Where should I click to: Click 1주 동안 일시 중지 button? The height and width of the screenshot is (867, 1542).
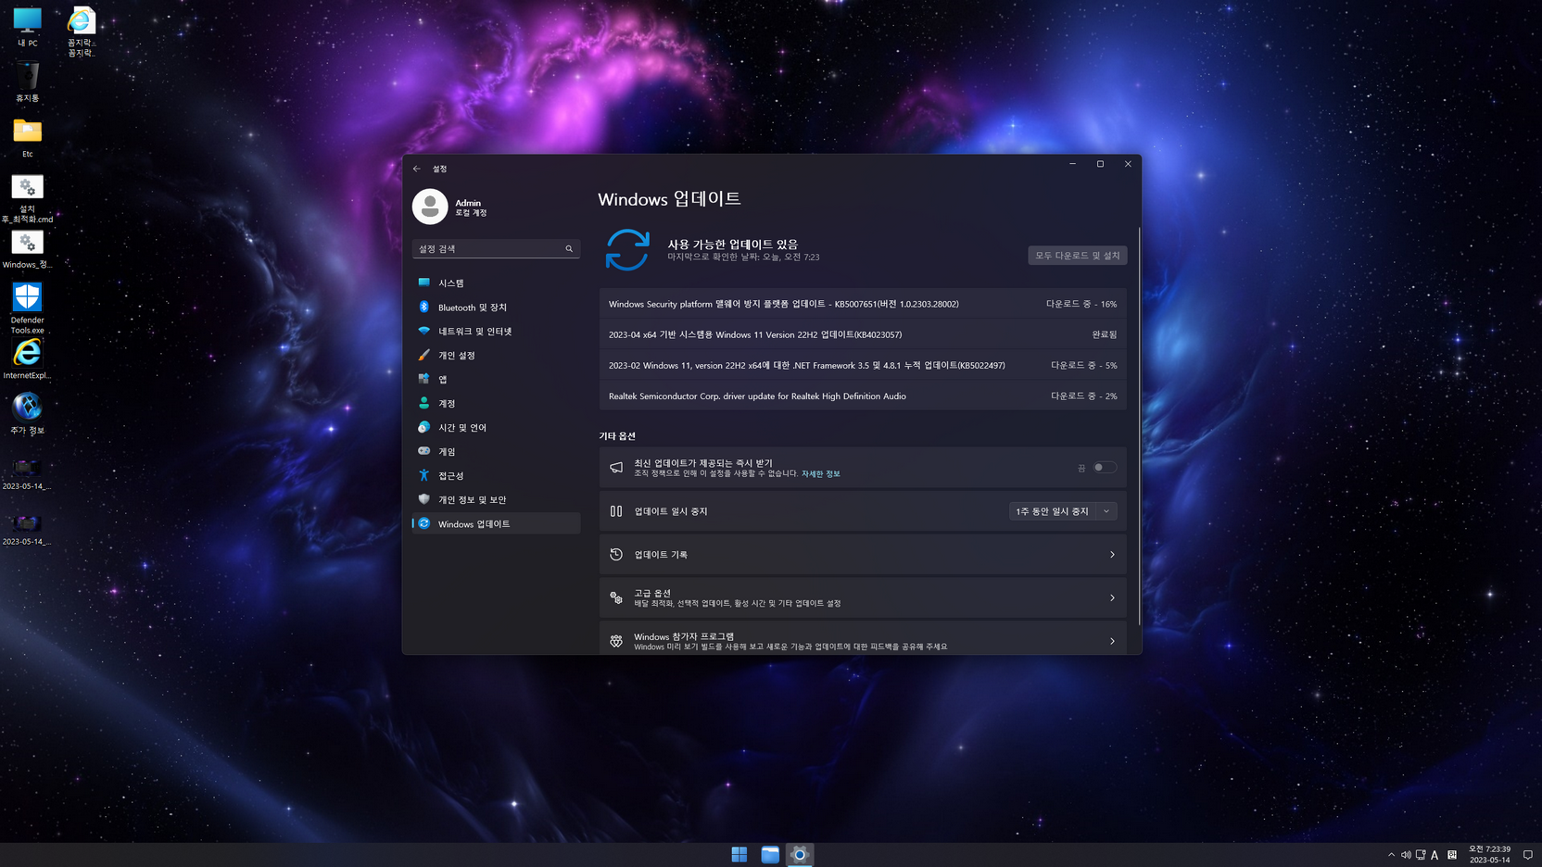[1052, 511]
